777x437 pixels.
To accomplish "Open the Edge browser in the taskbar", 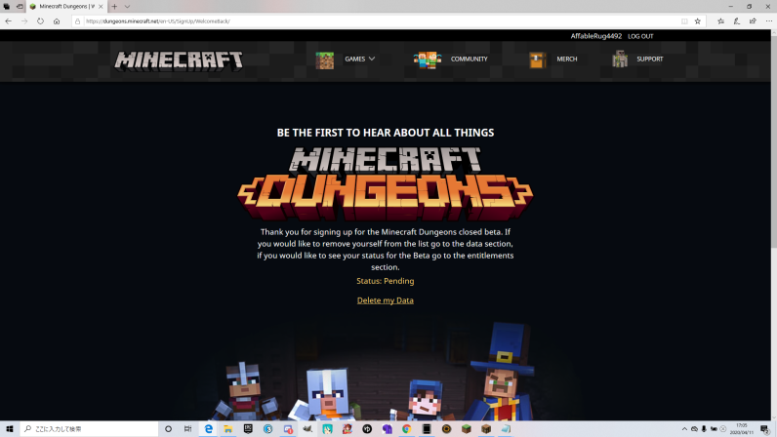I will coord(209,429).
